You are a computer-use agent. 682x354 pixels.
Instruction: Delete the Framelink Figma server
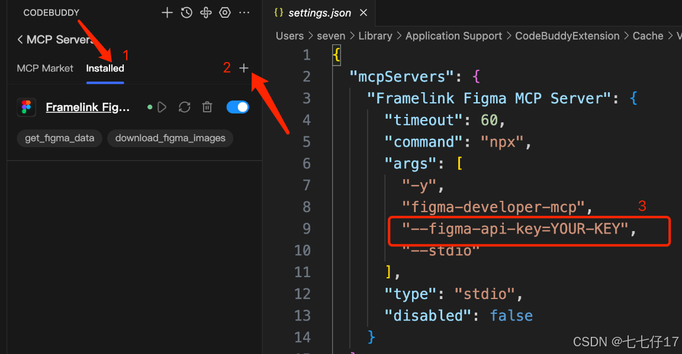point(207,107)
